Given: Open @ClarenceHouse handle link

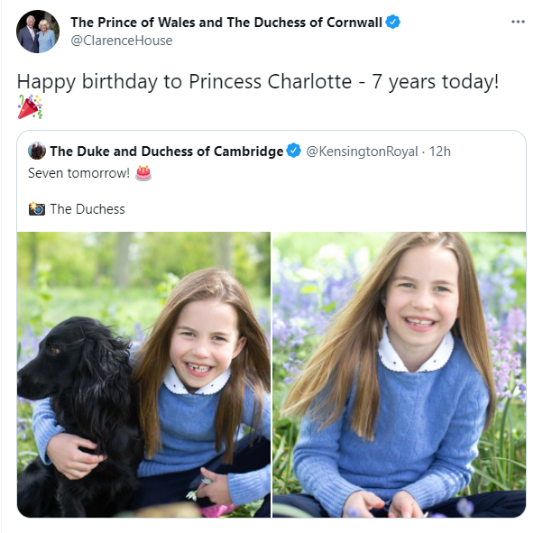Looking at the screenshot, I should (x=121, y=41).
